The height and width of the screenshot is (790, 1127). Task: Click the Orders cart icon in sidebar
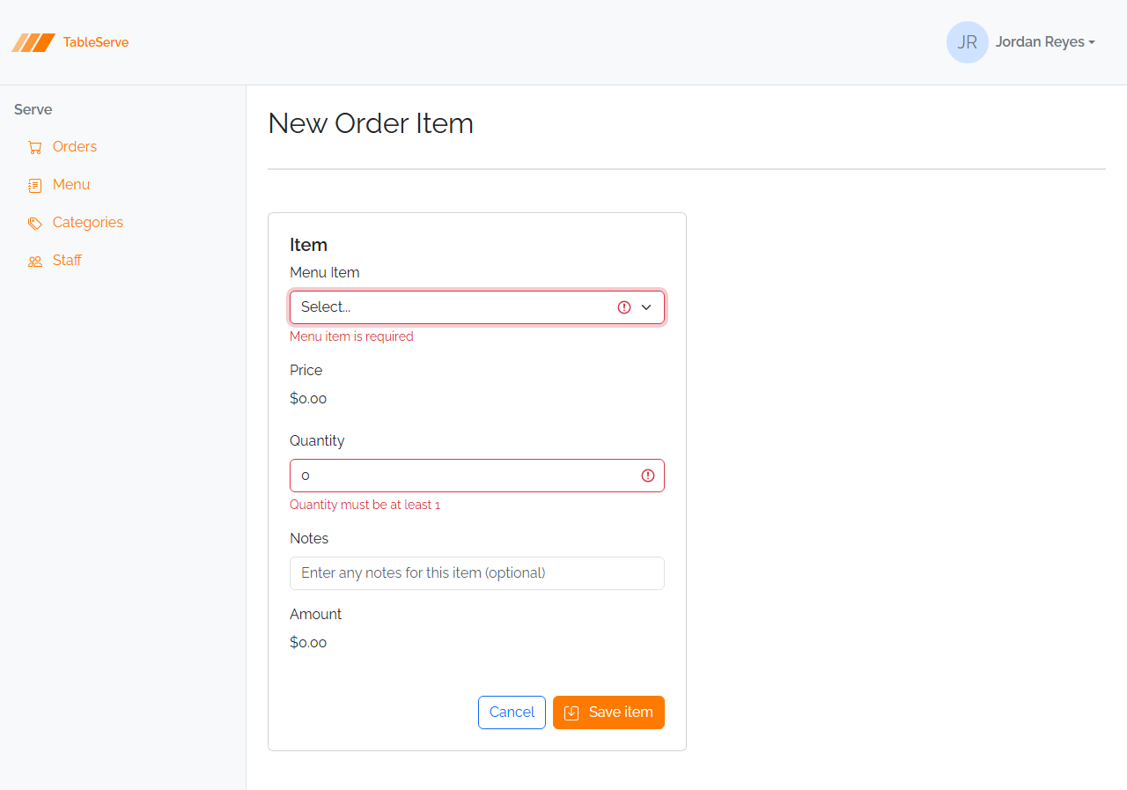(35, 147)
